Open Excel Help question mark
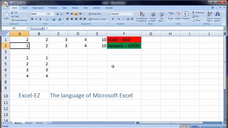This screenshot has height=128, width=228. [212, 8]
